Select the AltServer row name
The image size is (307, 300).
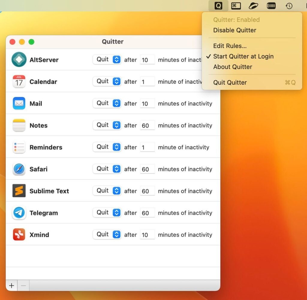click(44, 60)
